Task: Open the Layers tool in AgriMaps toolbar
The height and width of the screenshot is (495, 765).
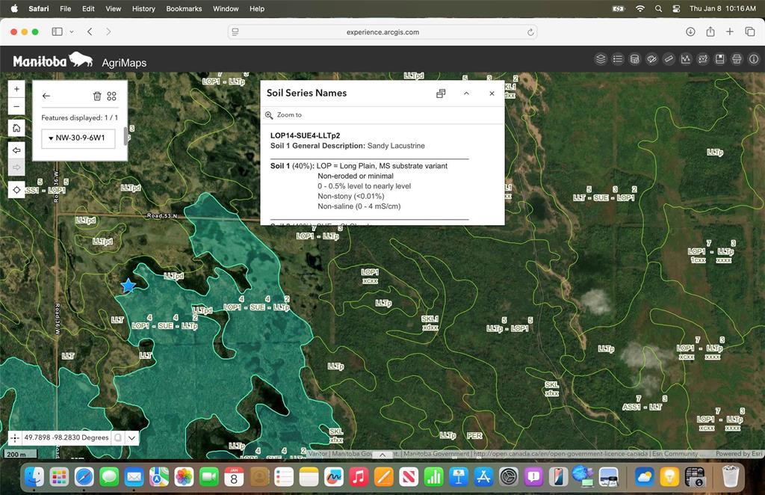Action: click(x=601, y=59)
